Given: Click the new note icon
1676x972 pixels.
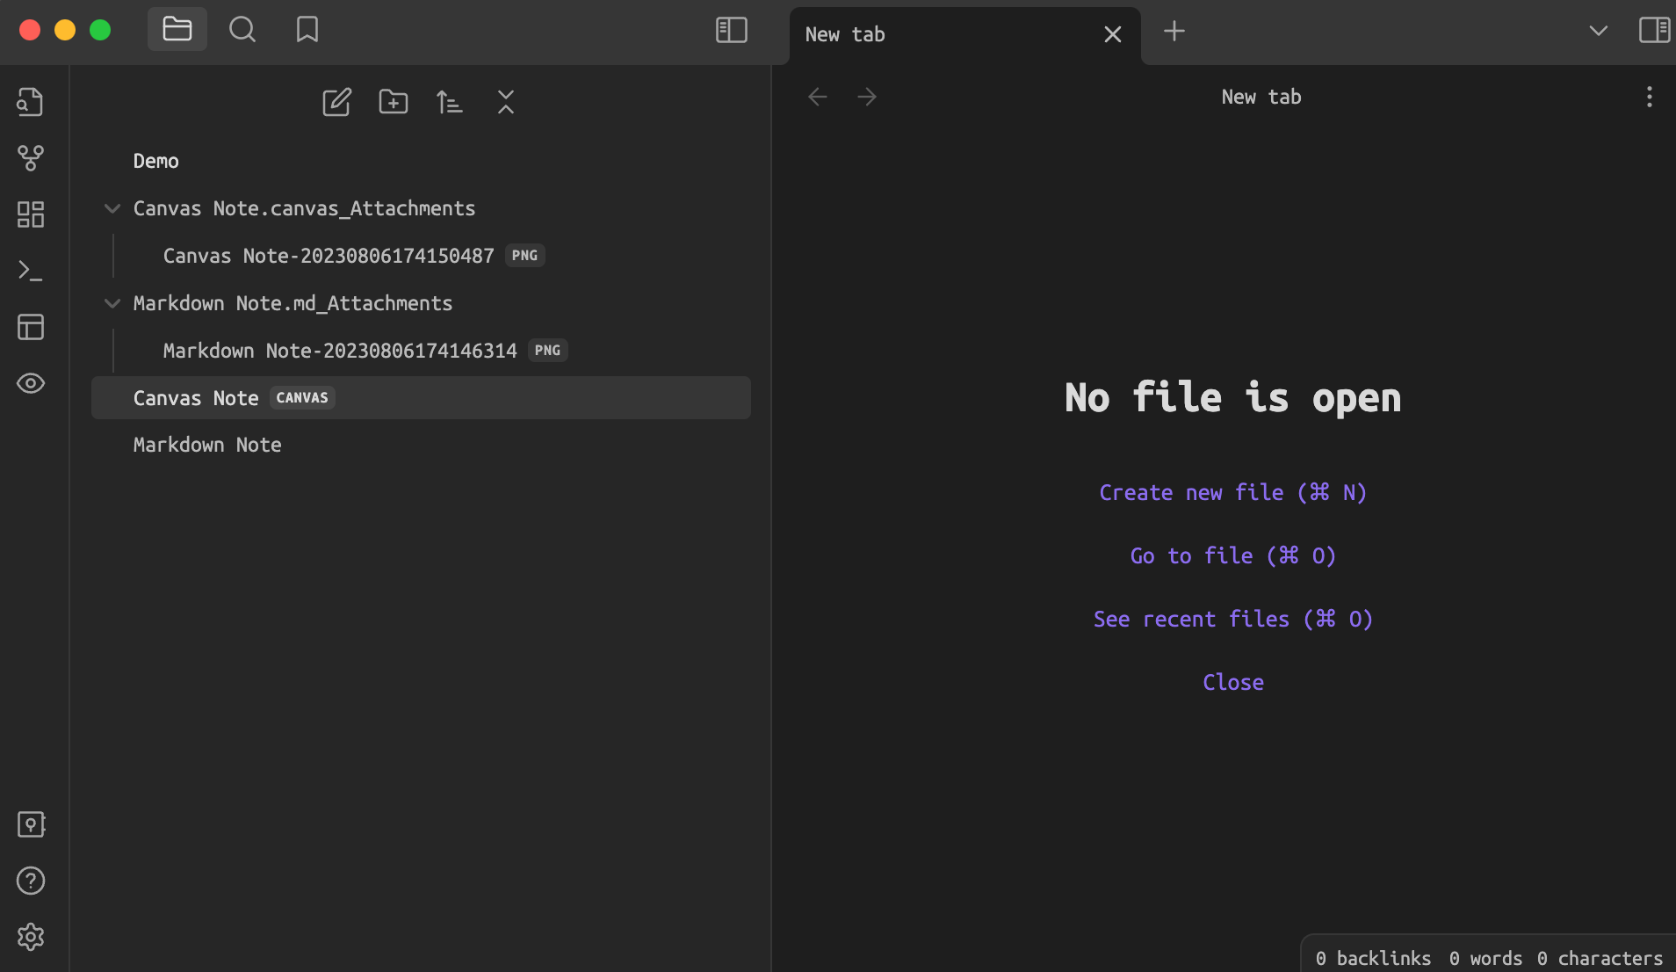Looking at the screenshot, I should (336, 102).
